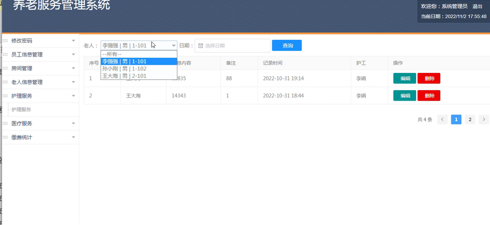Screen dimensions: 490x225
Task: Click 退出 logout link
Action: click(477, 6)
